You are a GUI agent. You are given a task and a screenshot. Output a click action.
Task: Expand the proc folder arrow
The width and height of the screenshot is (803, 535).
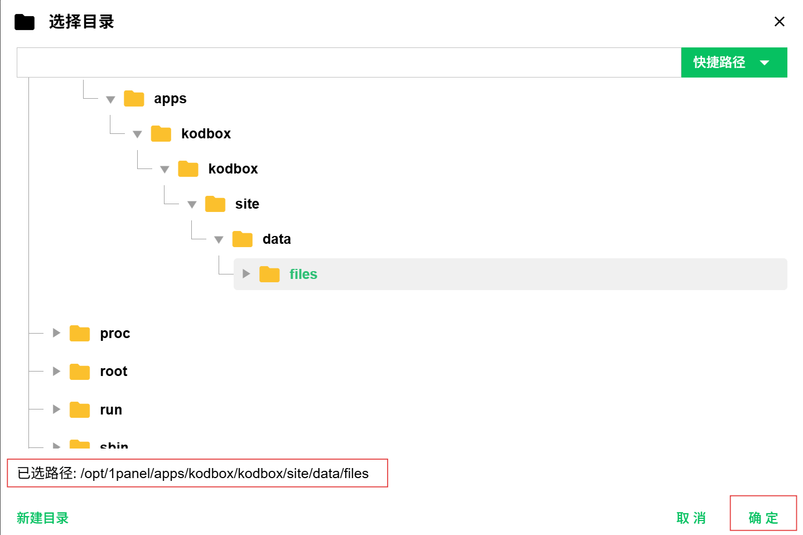click(x=56, y=333)
